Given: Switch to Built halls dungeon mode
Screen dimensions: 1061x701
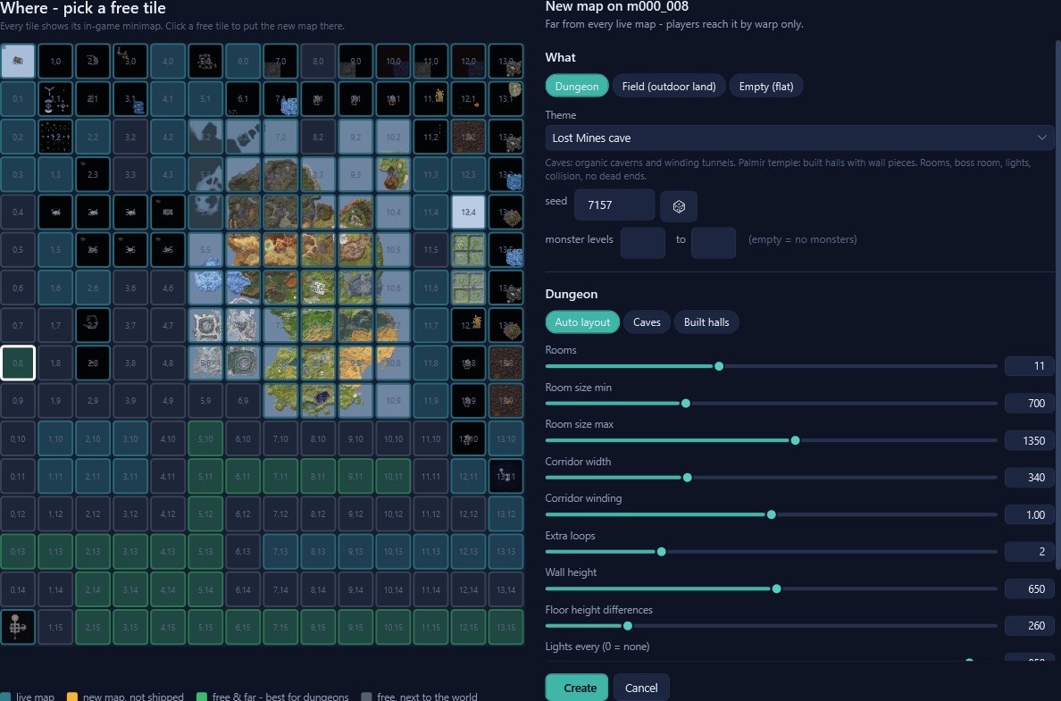Looking at the screenshot, I should 706,322.
